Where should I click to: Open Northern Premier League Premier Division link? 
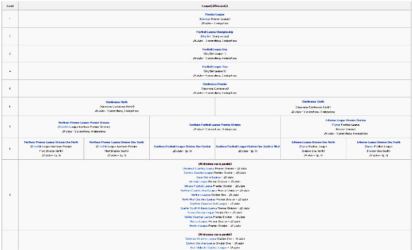point(84,123)
